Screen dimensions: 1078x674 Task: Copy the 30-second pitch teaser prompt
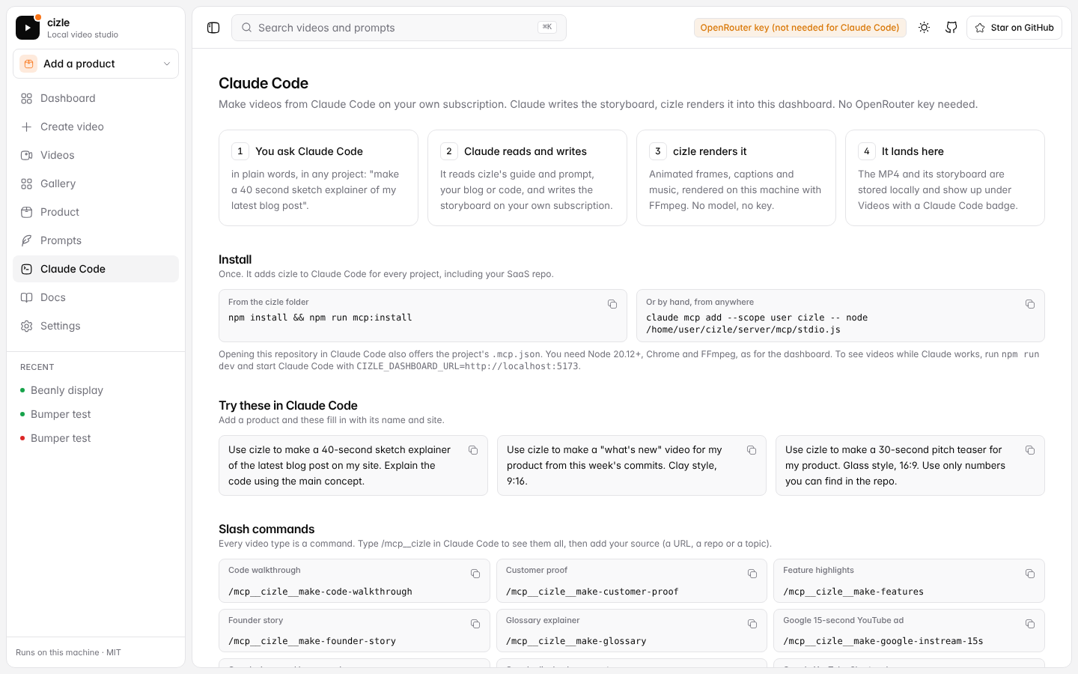coord(1030,450)
